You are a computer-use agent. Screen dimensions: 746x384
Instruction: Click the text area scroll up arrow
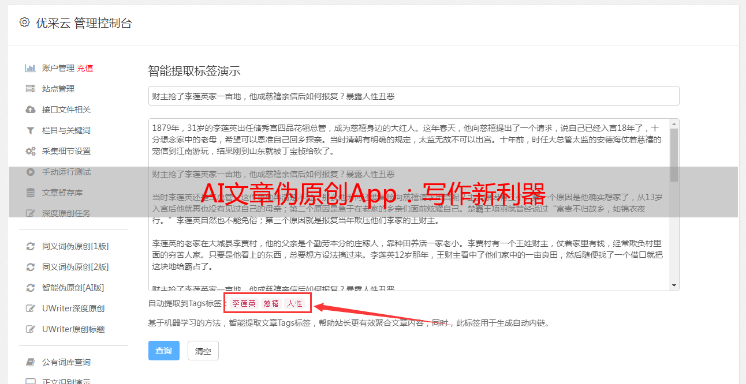[x=674, y=123]
